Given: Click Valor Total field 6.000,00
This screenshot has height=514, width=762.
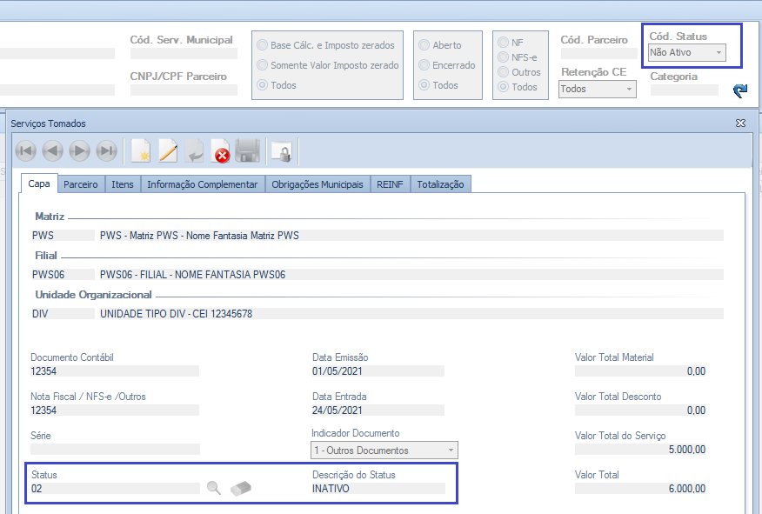Looking at the screenshot, I should click(640, 489).
